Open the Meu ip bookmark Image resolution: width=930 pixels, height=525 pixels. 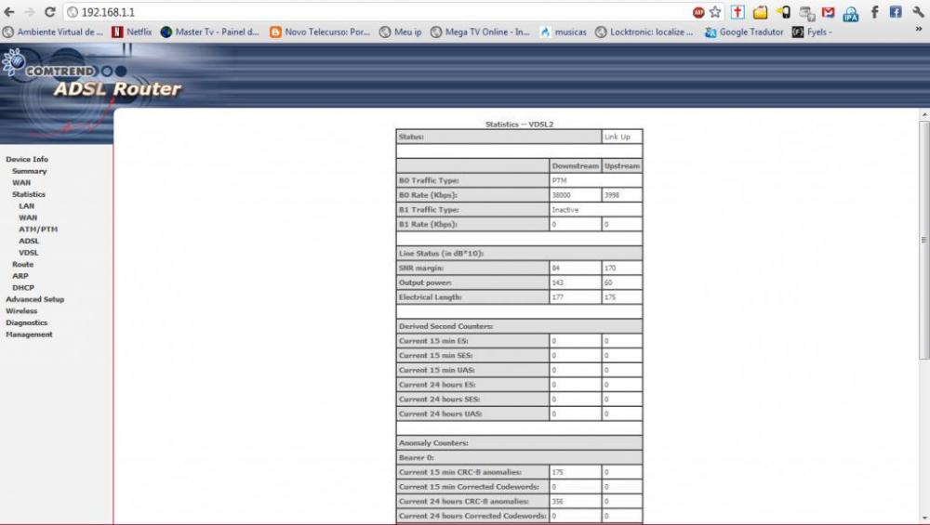[401, 32]
